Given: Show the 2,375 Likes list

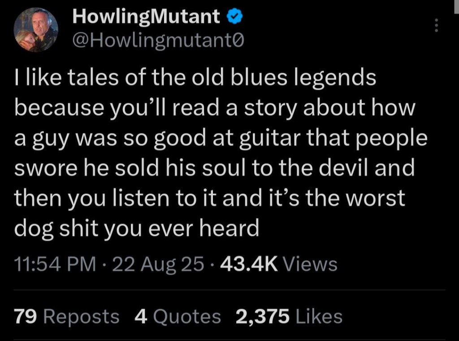Looking at the screenshot, I should [289, 317].
